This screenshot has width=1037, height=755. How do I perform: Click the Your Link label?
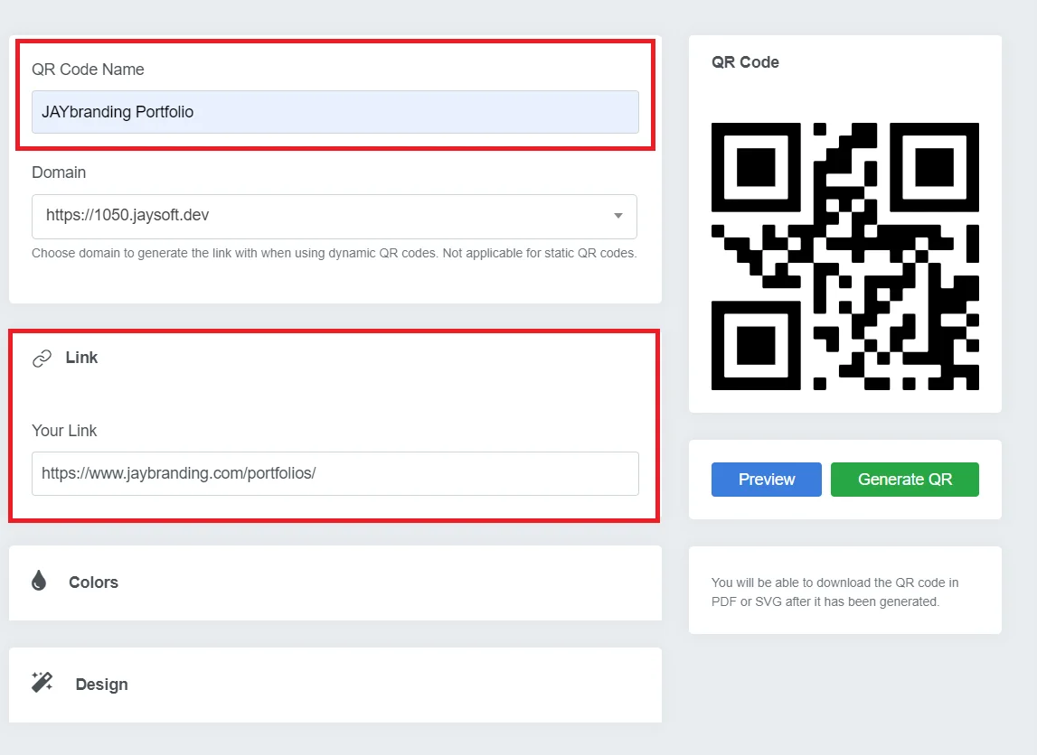tap(64, 431)
